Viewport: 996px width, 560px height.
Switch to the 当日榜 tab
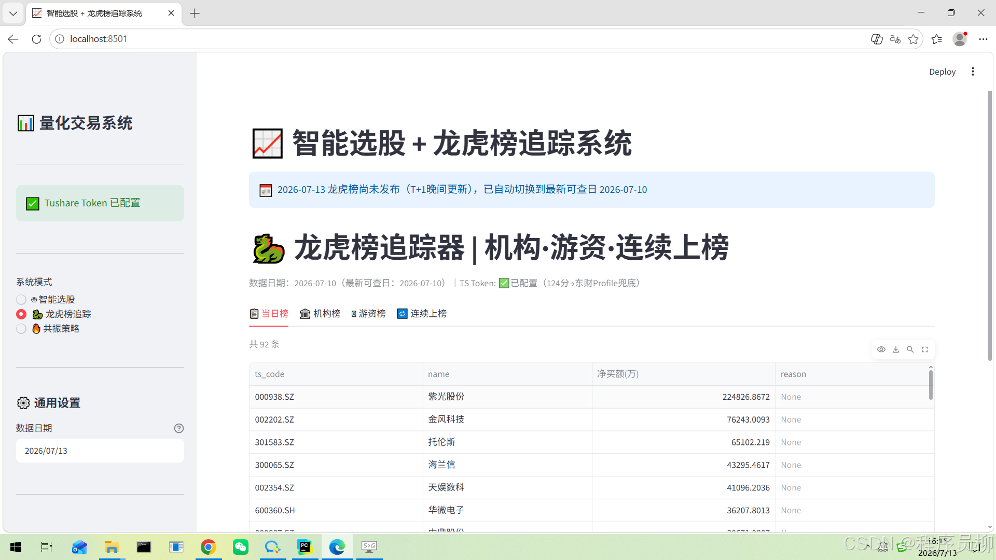(269, 314)
